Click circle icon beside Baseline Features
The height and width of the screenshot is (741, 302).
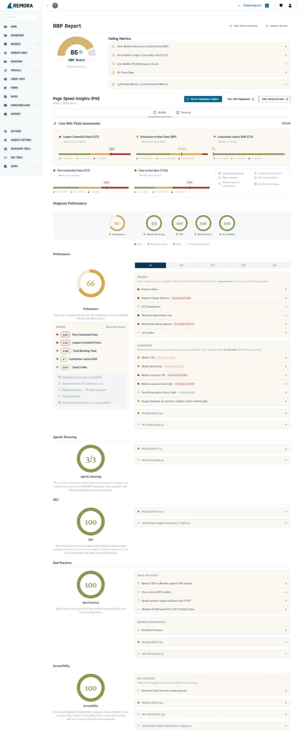tap(138, 630)
